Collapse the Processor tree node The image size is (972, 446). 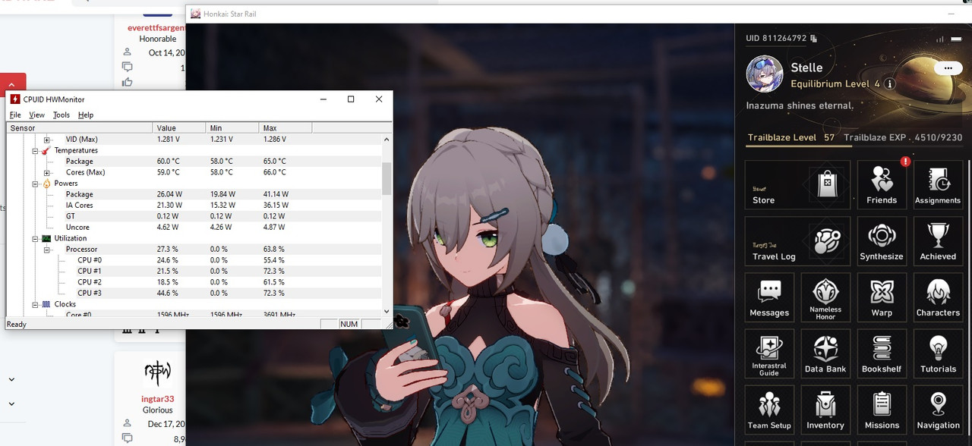coord(46,250)
